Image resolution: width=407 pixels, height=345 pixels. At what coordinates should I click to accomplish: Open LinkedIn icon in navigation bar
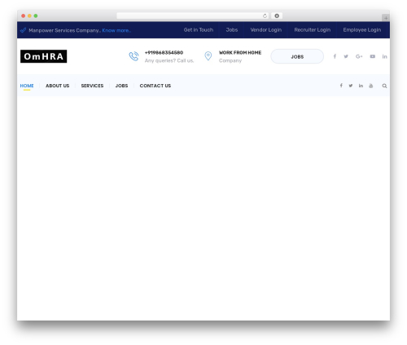click(361, 86)
